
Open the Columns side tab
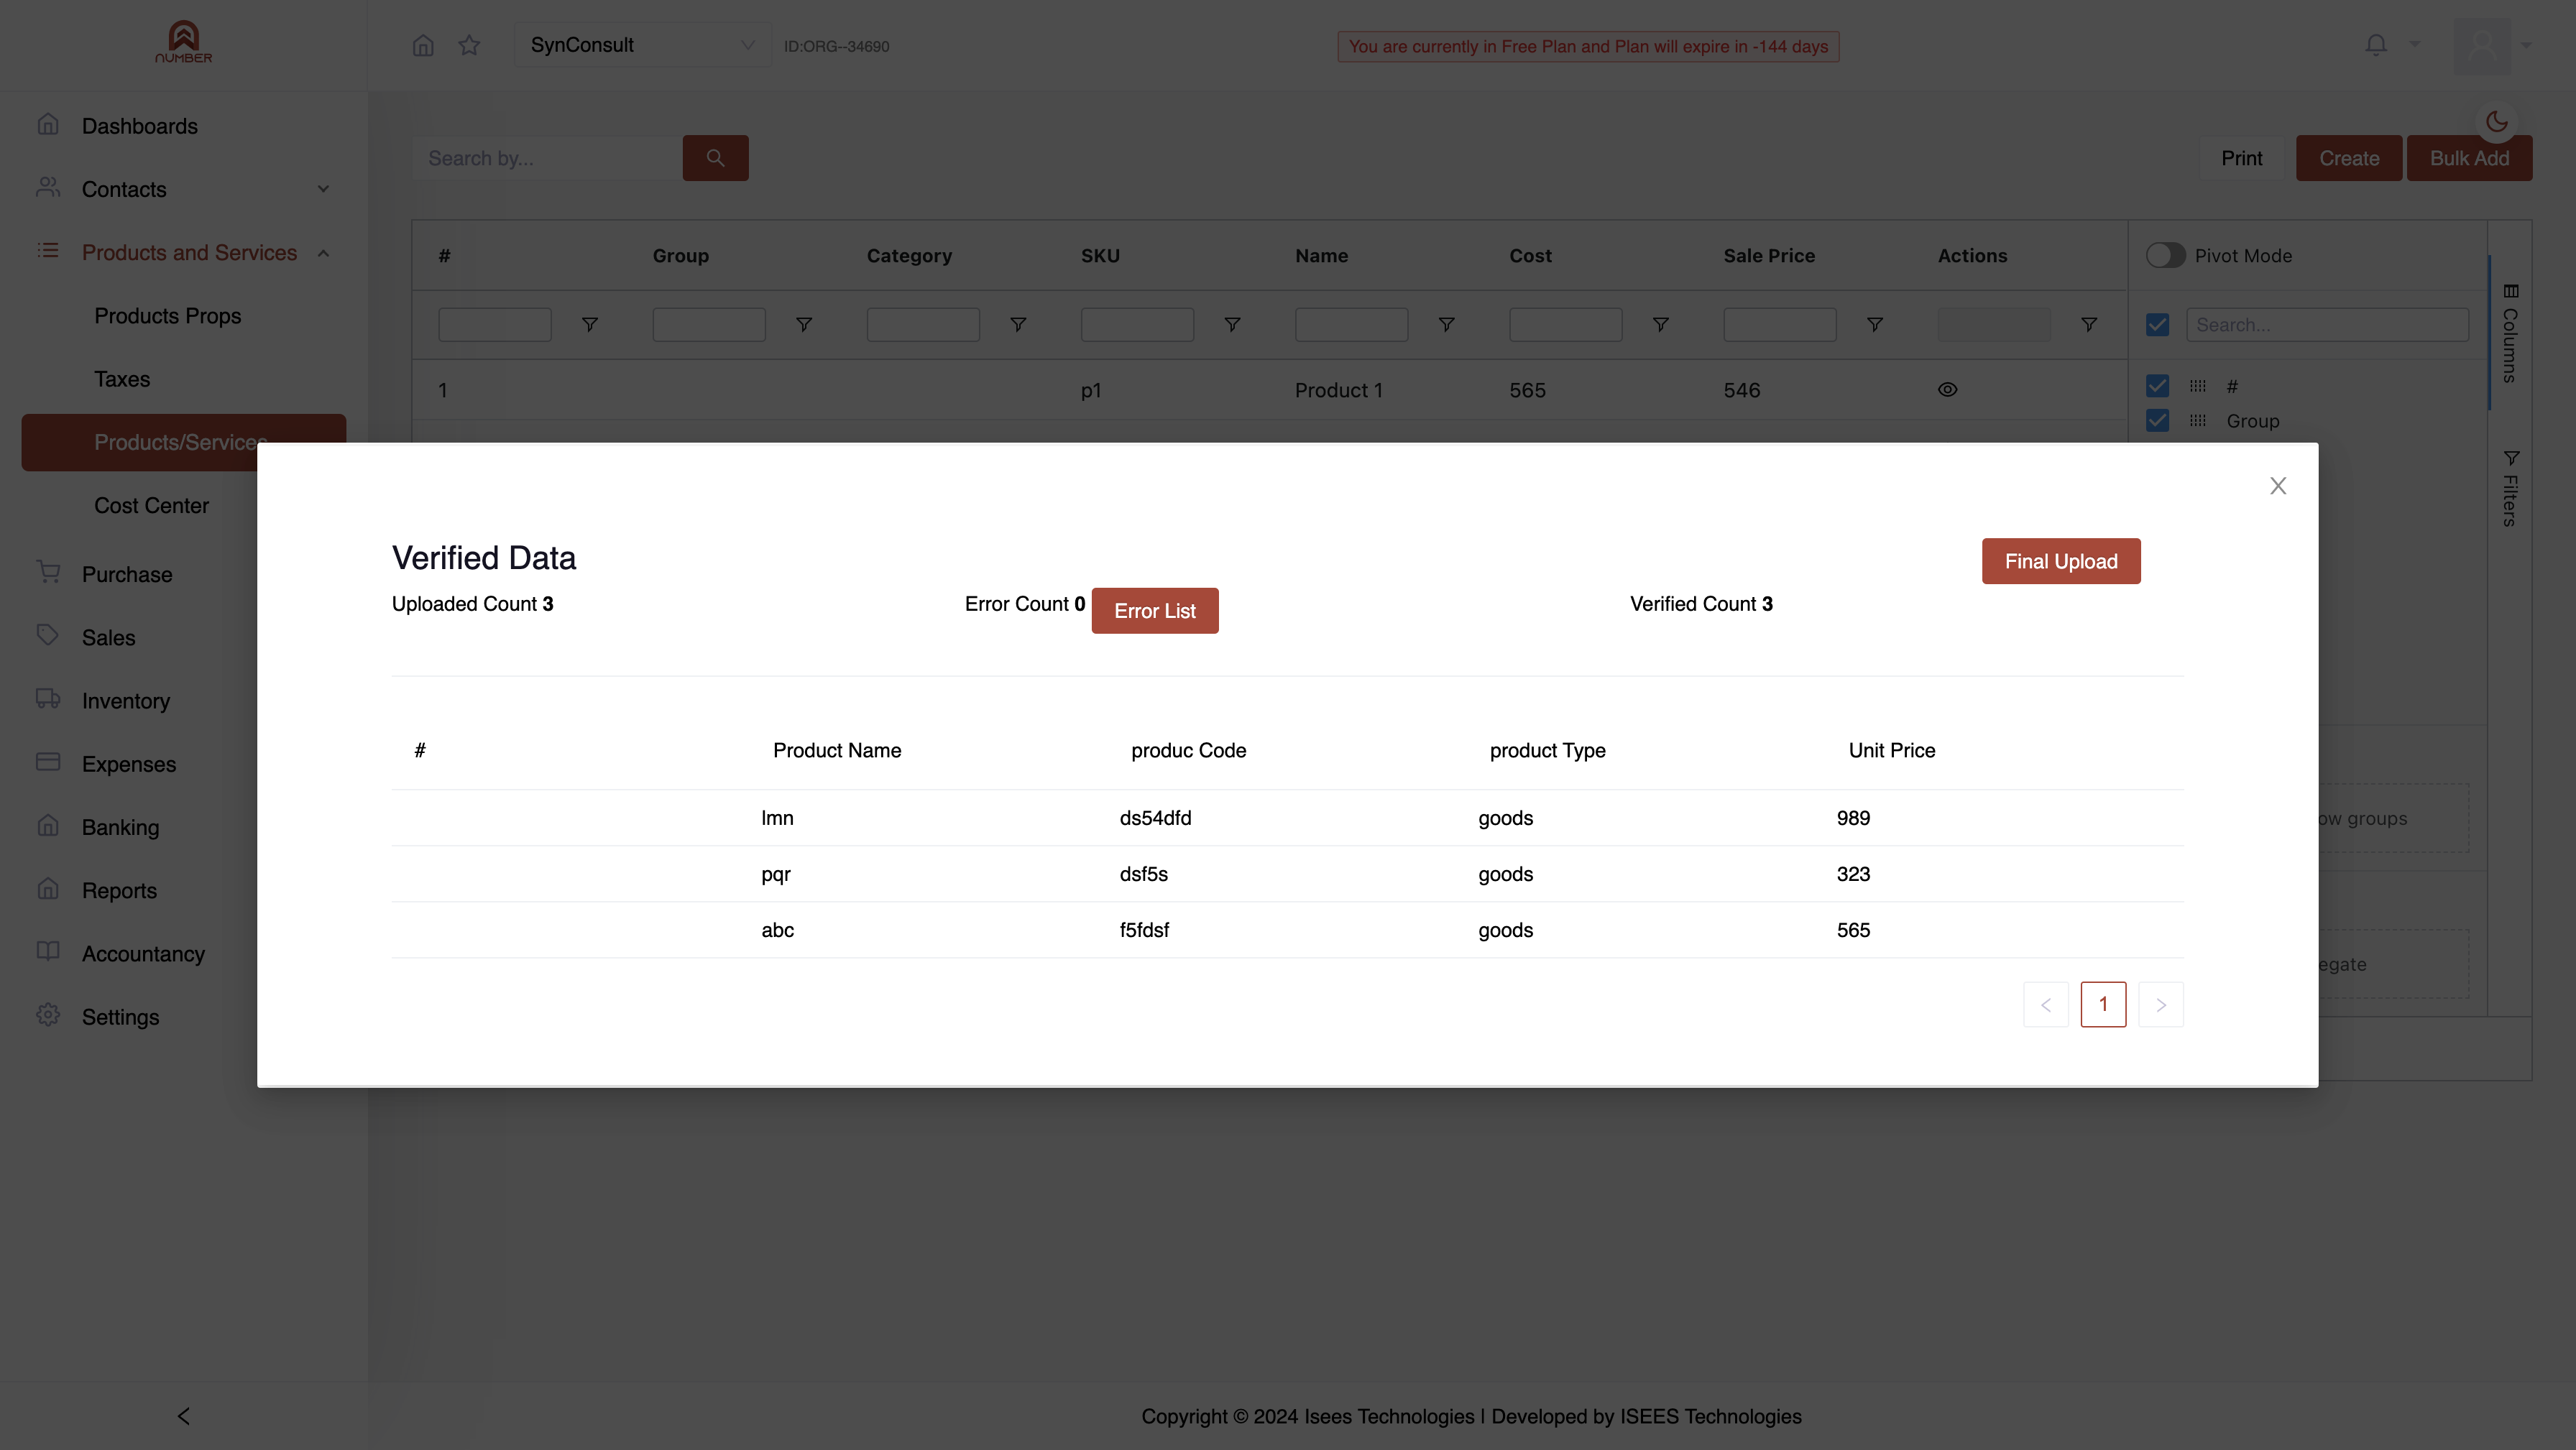click(x=2510, y=334)
